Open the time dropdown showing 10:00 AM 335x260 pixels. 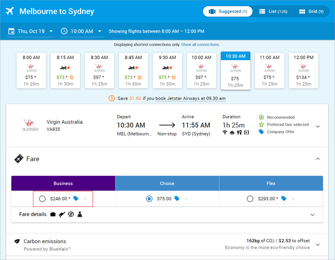pyautogui.click(x=82, y=31)
